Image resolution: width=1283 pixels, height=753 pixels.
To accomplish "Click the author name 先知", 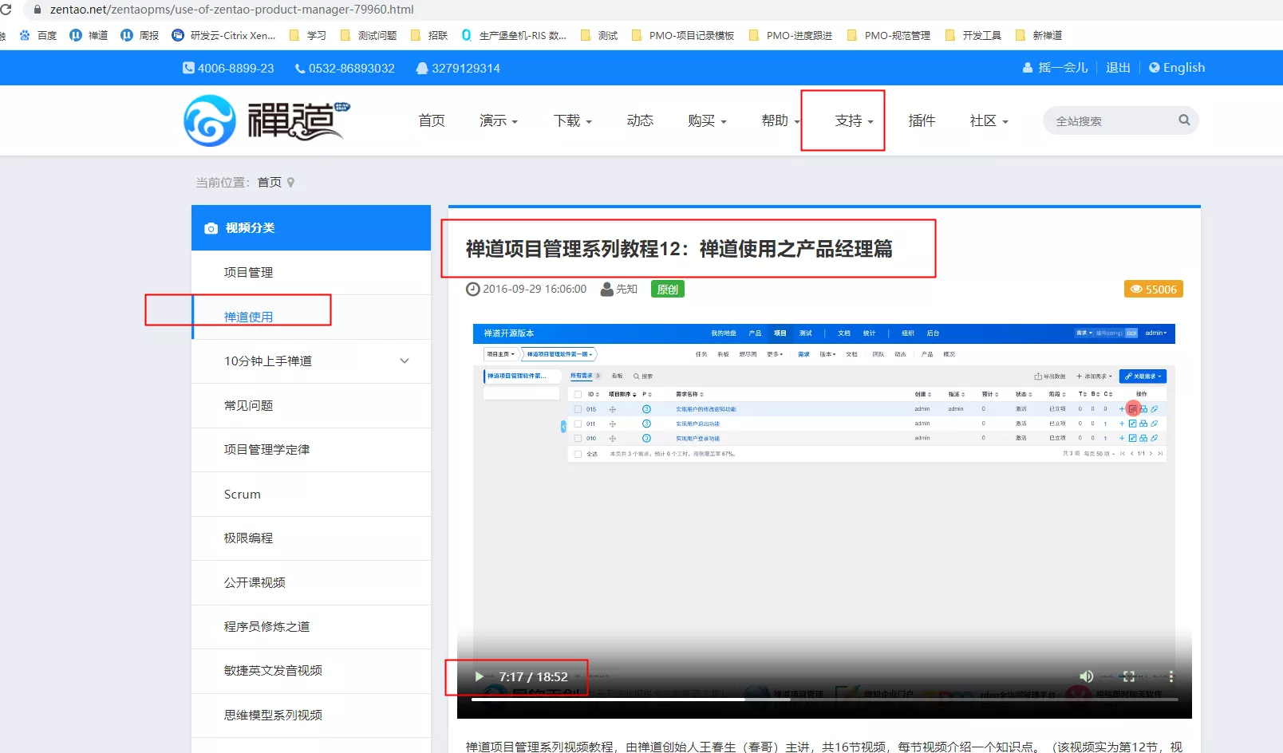I will pyautogui.click(x=626, y=290).
